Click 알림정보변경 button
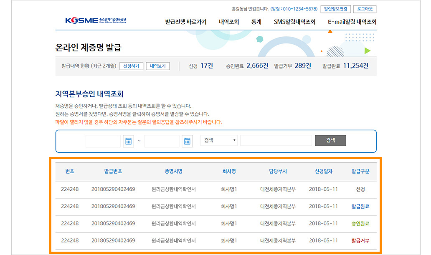The height and width of the screenshot is (255, 431). coord(336,9)
